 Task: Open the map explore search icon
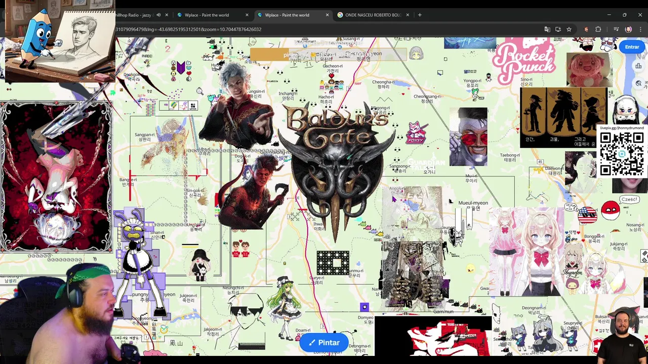pos(639,83)
